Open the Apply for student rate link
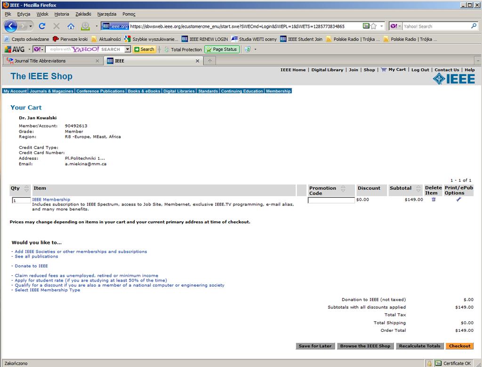 pyautogui.click(x=91, y=280)
